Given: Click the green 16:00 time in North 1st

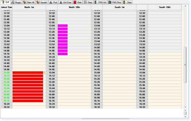Looking at the screenshot, I should pos(6,95).
